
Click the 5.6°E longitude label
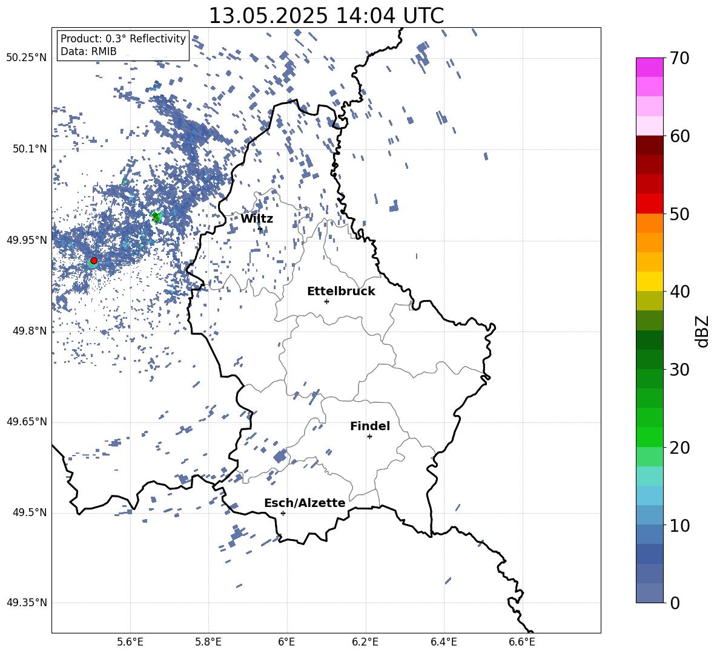pos(130,642)
